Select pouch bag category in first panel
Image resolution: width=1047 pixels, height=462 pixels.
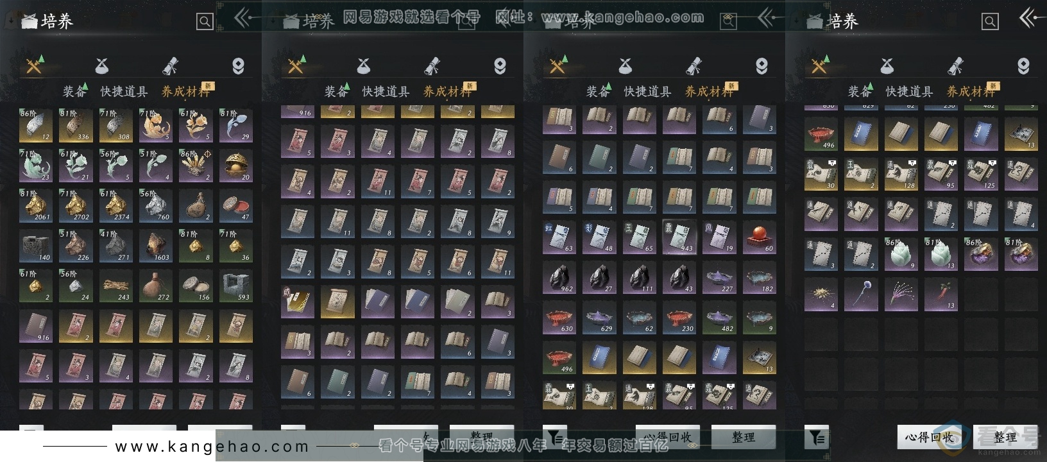(101, 65)
